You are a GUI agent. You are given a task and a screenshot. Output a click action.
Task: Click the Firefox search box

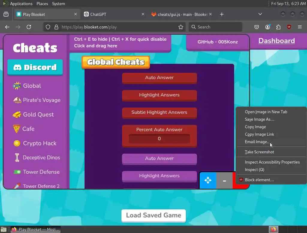coord(215,27)
